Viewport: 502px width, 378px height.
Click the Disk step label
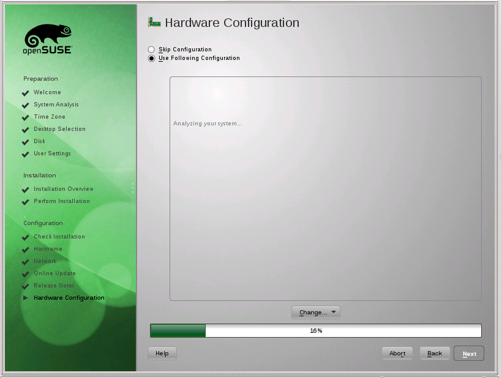click(x=39, y=141)
